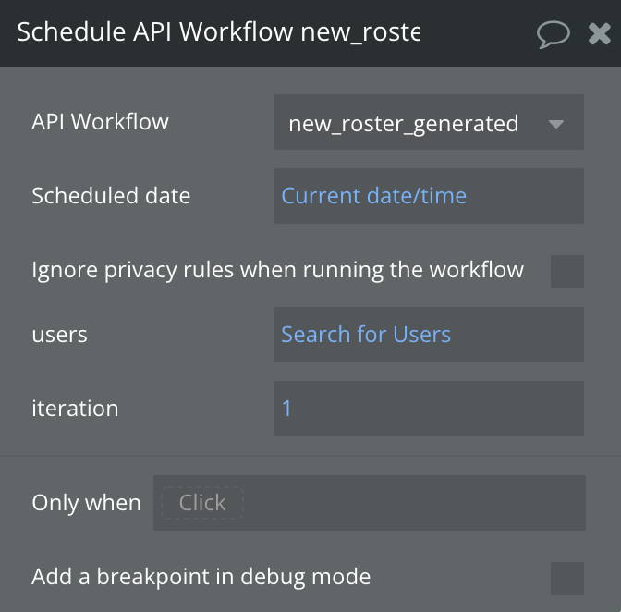Toggle Add a breakpoint in debug mode
The height and width of the screenshot is (612, 621).
click(x=567, y=579)
